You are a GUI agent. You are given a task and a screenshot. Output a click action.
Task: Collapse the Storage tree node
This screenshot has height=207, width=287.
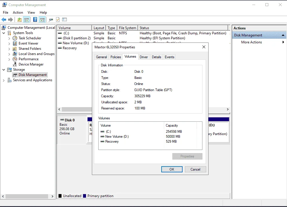tap(4, 70)
